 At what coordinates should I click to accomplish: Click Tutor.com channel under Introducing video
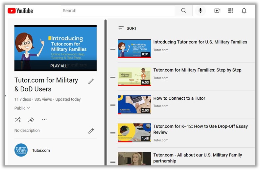coord(161,50)
